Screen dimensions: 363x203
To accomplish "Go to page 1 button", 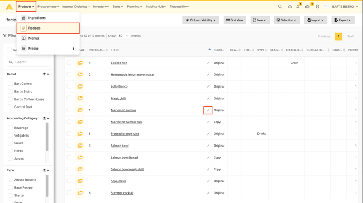I will click(338, 36).
